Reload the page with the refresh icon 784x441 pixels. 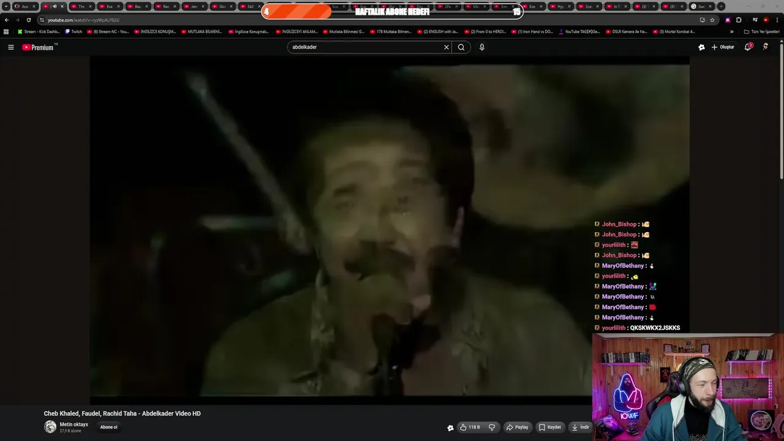point(28,20)
